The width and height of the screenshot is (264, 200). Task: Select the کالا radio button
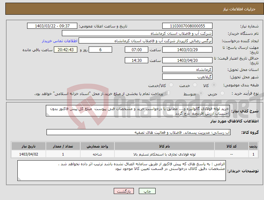pos(214,85)
